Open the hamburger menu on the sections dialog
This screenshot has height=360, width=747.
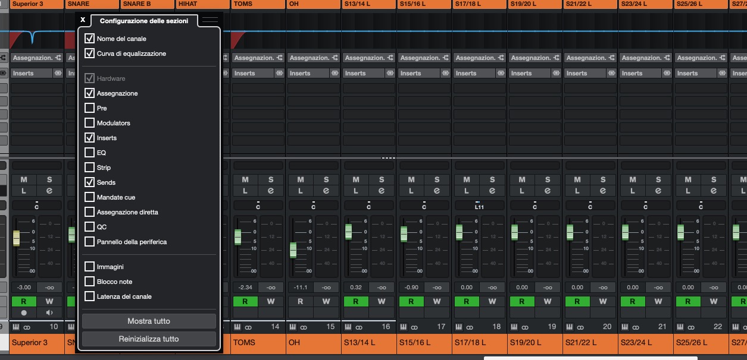pos(210,20)
